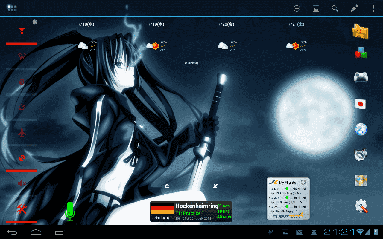The height and width of the screenshot is (239, 383).
Task: Go back with navigation back arrow
Action: 12,232
